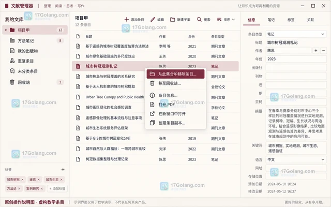The image size is (331, 207).
Task: Show 重复条目 list
Action: 35,61
